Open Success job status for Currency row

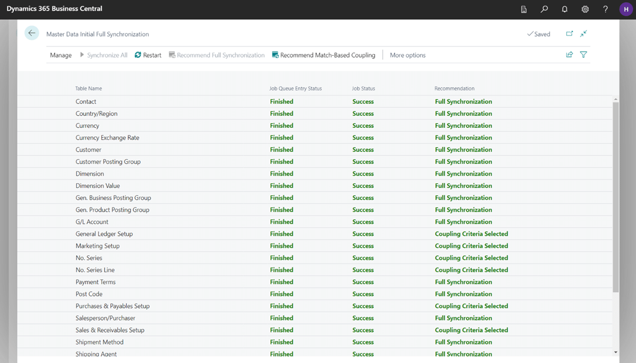[363, 126]
